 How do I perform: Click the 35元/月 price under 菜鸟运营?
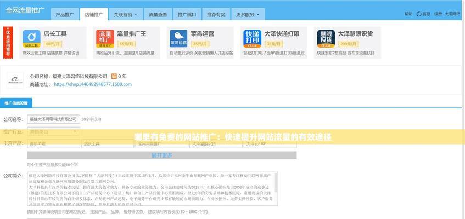coord(200,44)
